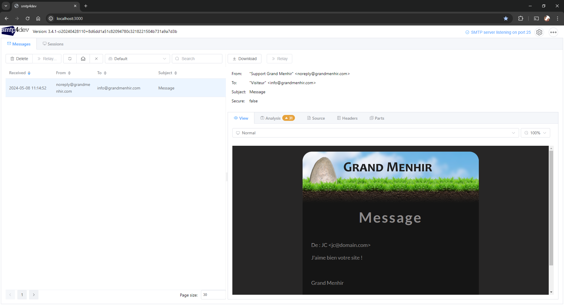Viewport: 564px width, 305px height.
Task: Open the 100% zoom dropdown
Action: pyautogui.click(x=535, y=133)
